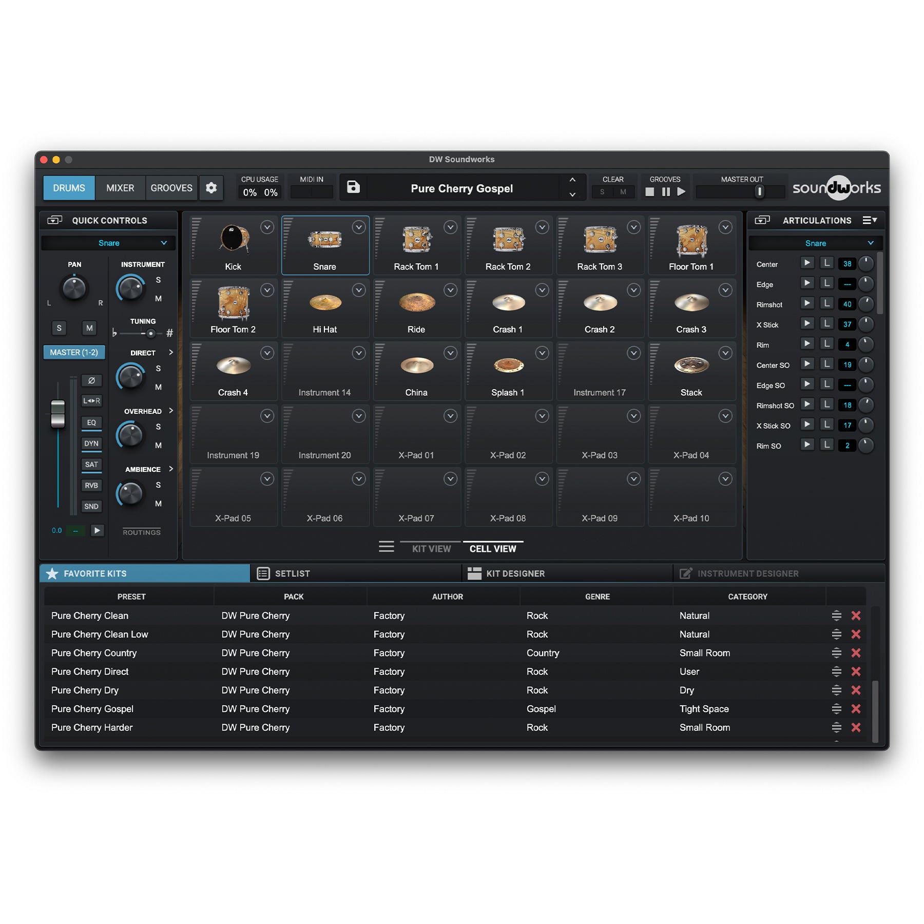Mute the Overhead channel

point(158,446)
